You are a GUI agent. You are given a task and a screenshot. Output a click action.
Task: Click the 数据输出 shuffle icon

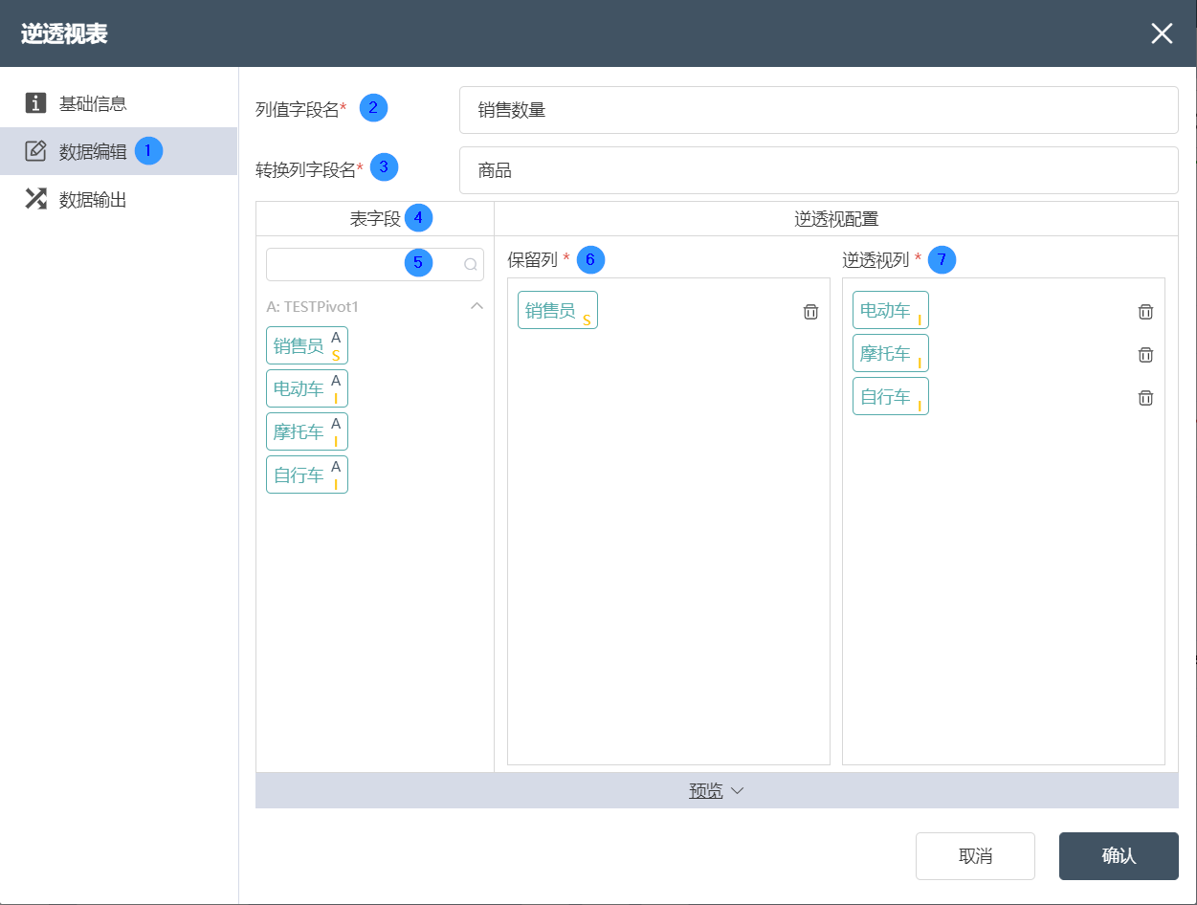35,199
